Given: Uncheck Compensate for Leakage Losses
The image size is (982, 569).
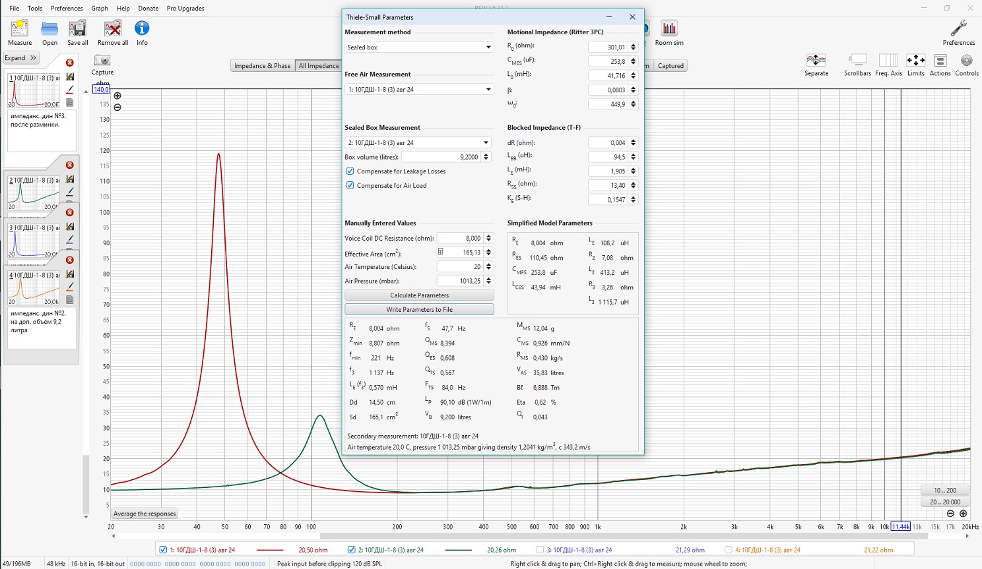Looking at the screenshot, I should 350,171.
